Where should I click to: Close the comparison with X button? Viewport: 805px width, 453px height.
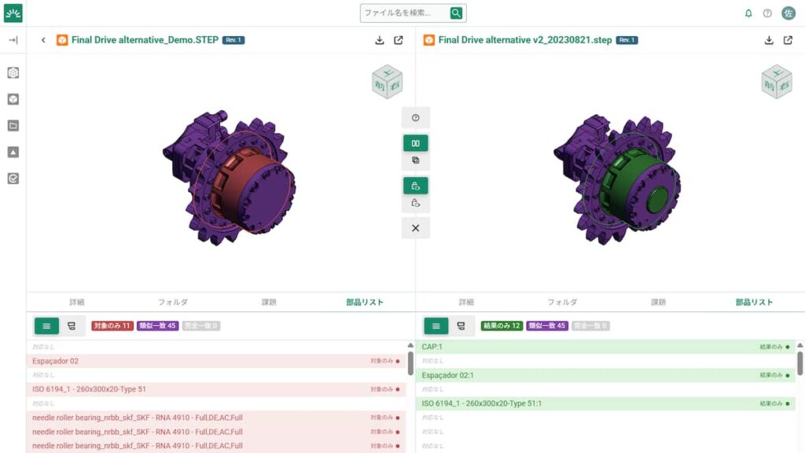415,228
